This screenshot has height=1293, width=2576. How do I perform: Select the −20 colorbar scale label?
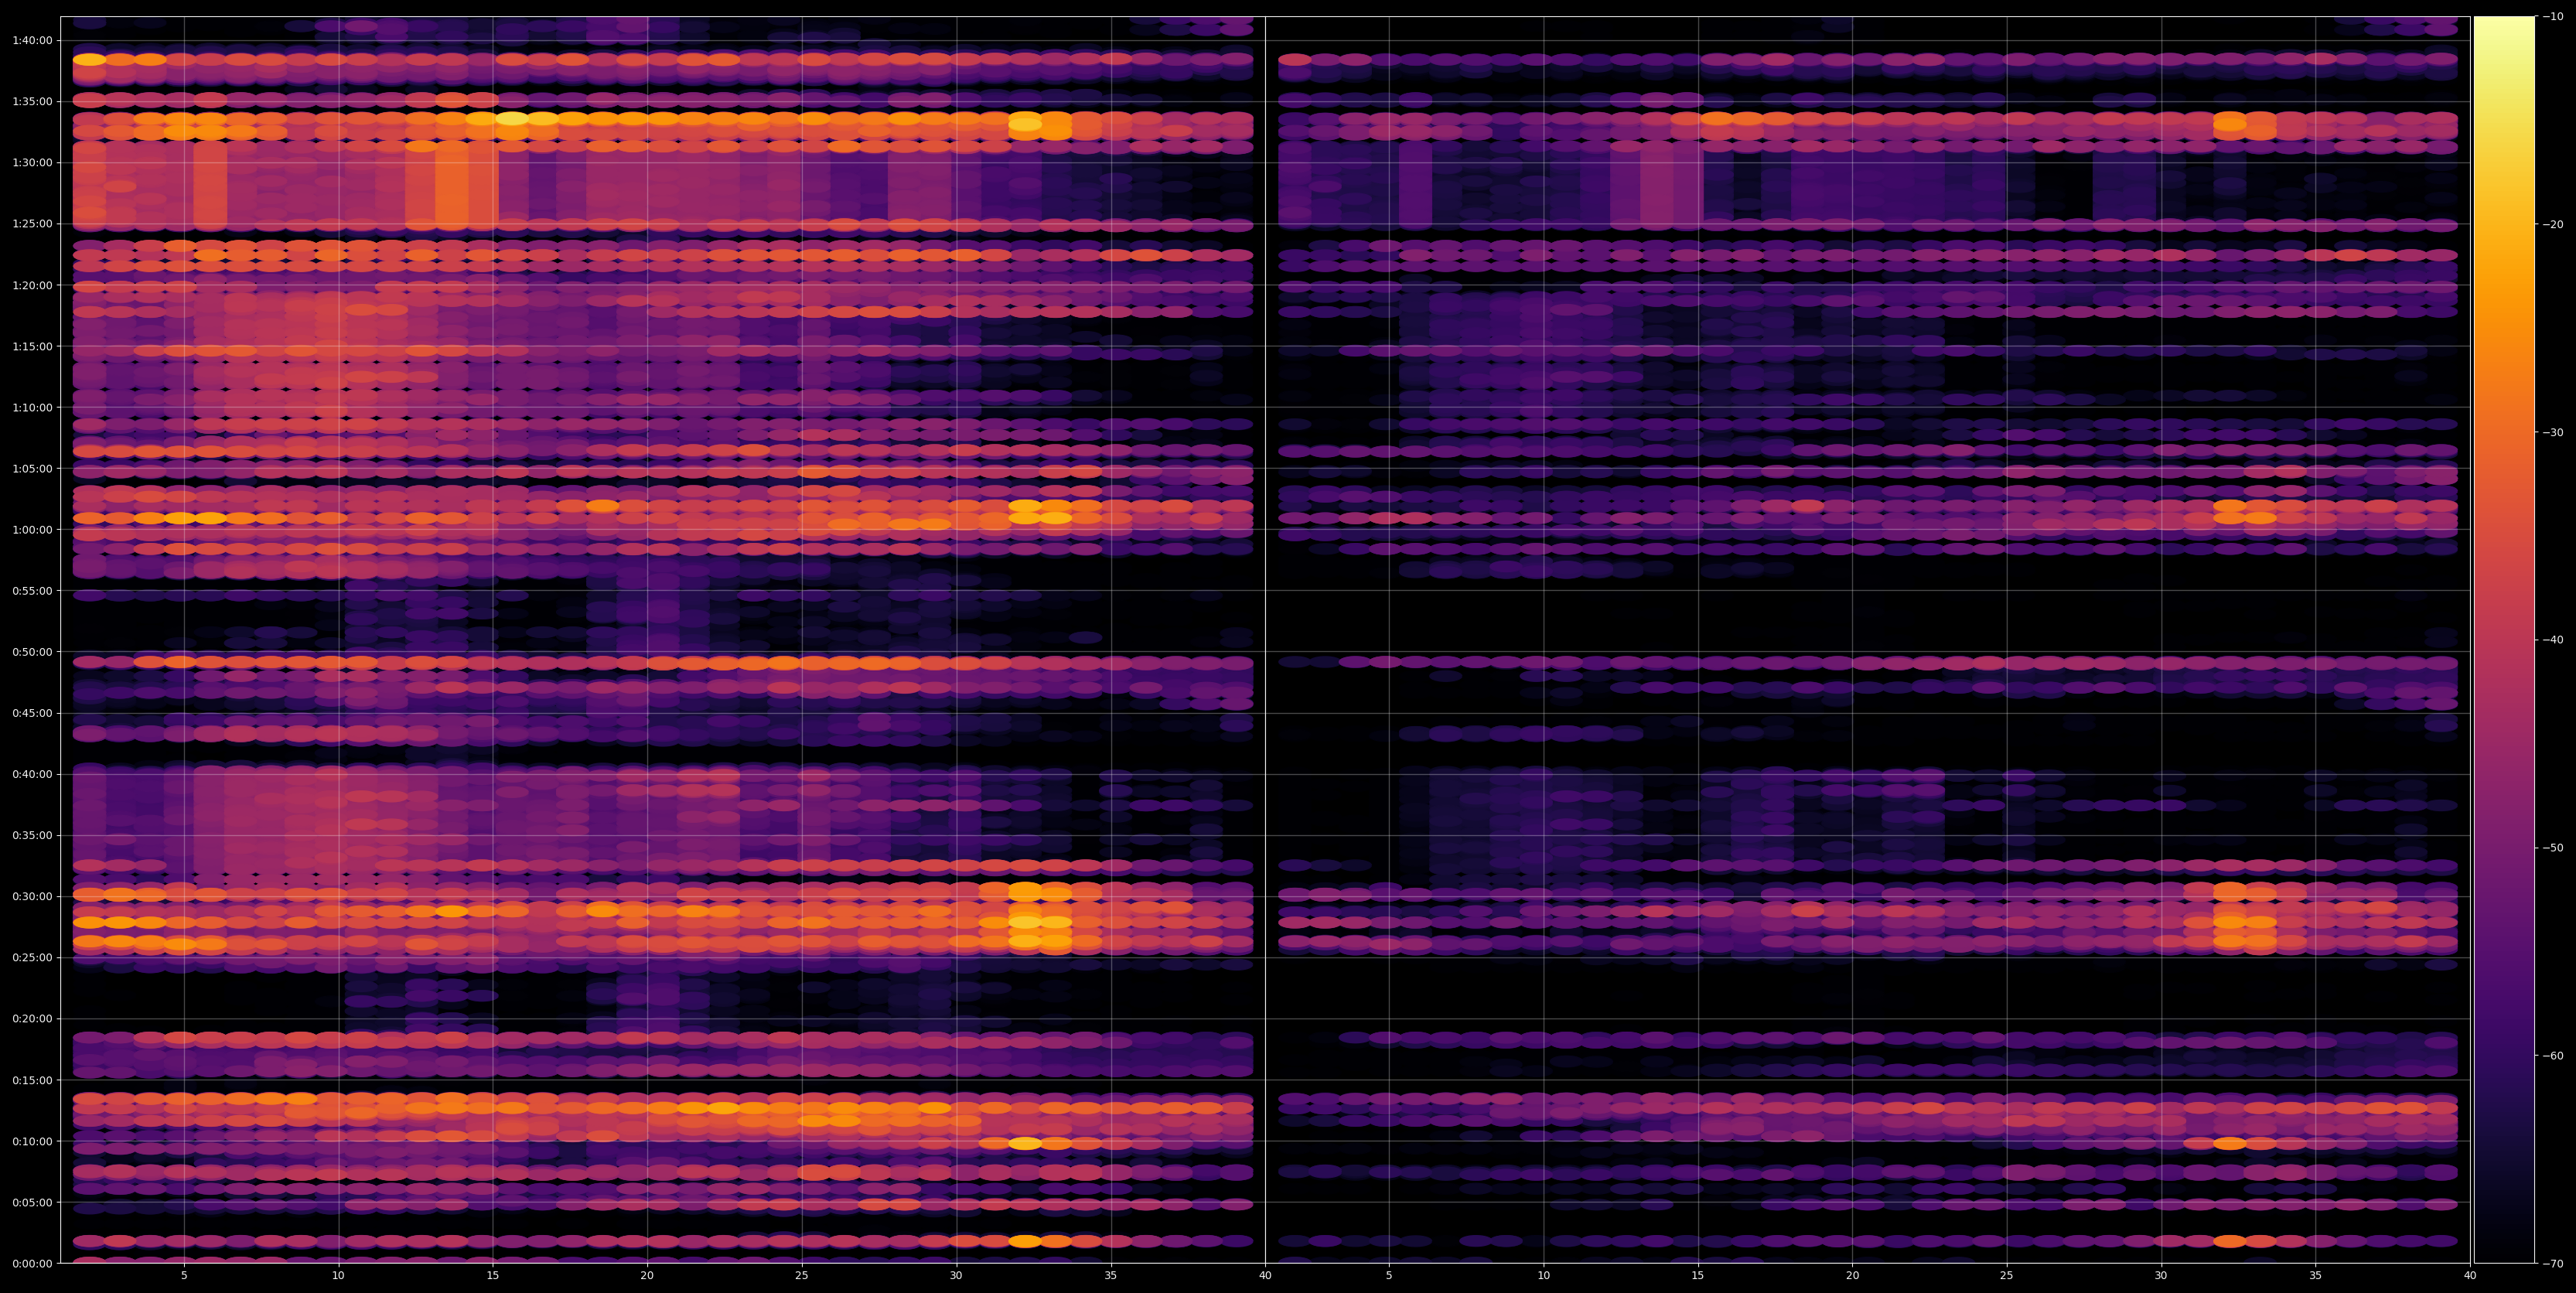[x=2552, y=224]
